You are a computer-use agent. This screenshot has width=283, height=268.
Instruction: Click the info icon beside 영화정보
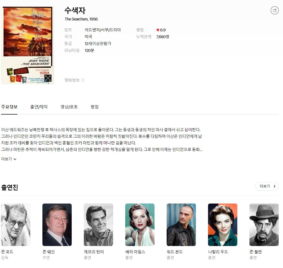83,80
